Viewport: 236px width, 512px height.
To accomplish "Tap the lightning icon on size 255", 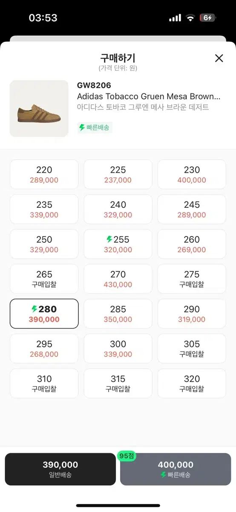I will coord(109,239).
